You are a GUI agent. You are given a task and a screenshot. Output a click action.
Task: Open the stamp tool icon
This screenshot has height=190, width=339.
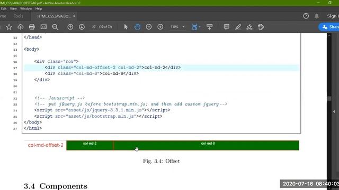[261, 27]
